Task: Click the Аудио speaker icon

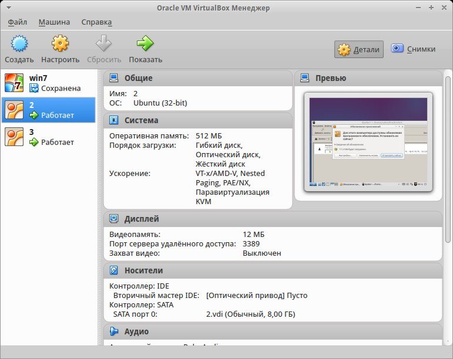Action: pyautogui.click(x=114, y=331)
